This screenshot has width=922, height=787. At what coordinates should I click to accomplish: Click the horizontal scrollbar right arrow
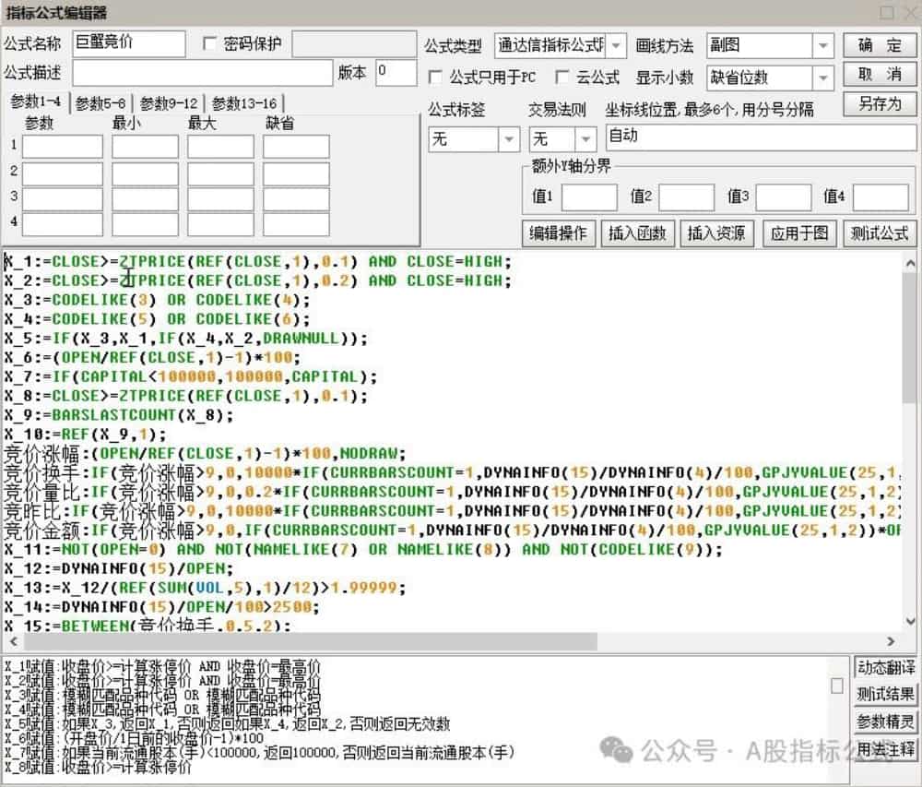click(891, 641)
